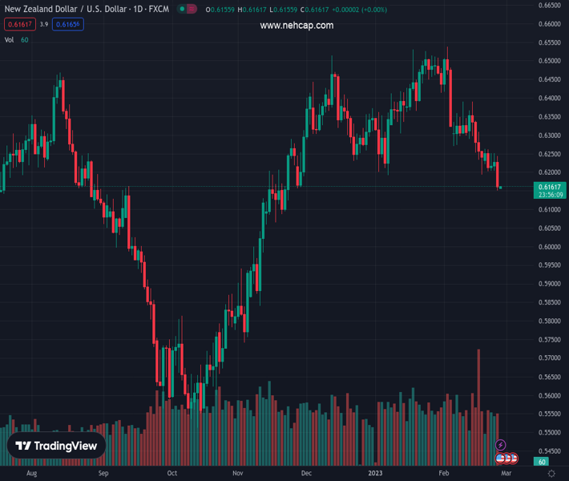This screenshot has height=481, width=569.
Task: Click the Aug label on time axis
Action: [31, 473]
